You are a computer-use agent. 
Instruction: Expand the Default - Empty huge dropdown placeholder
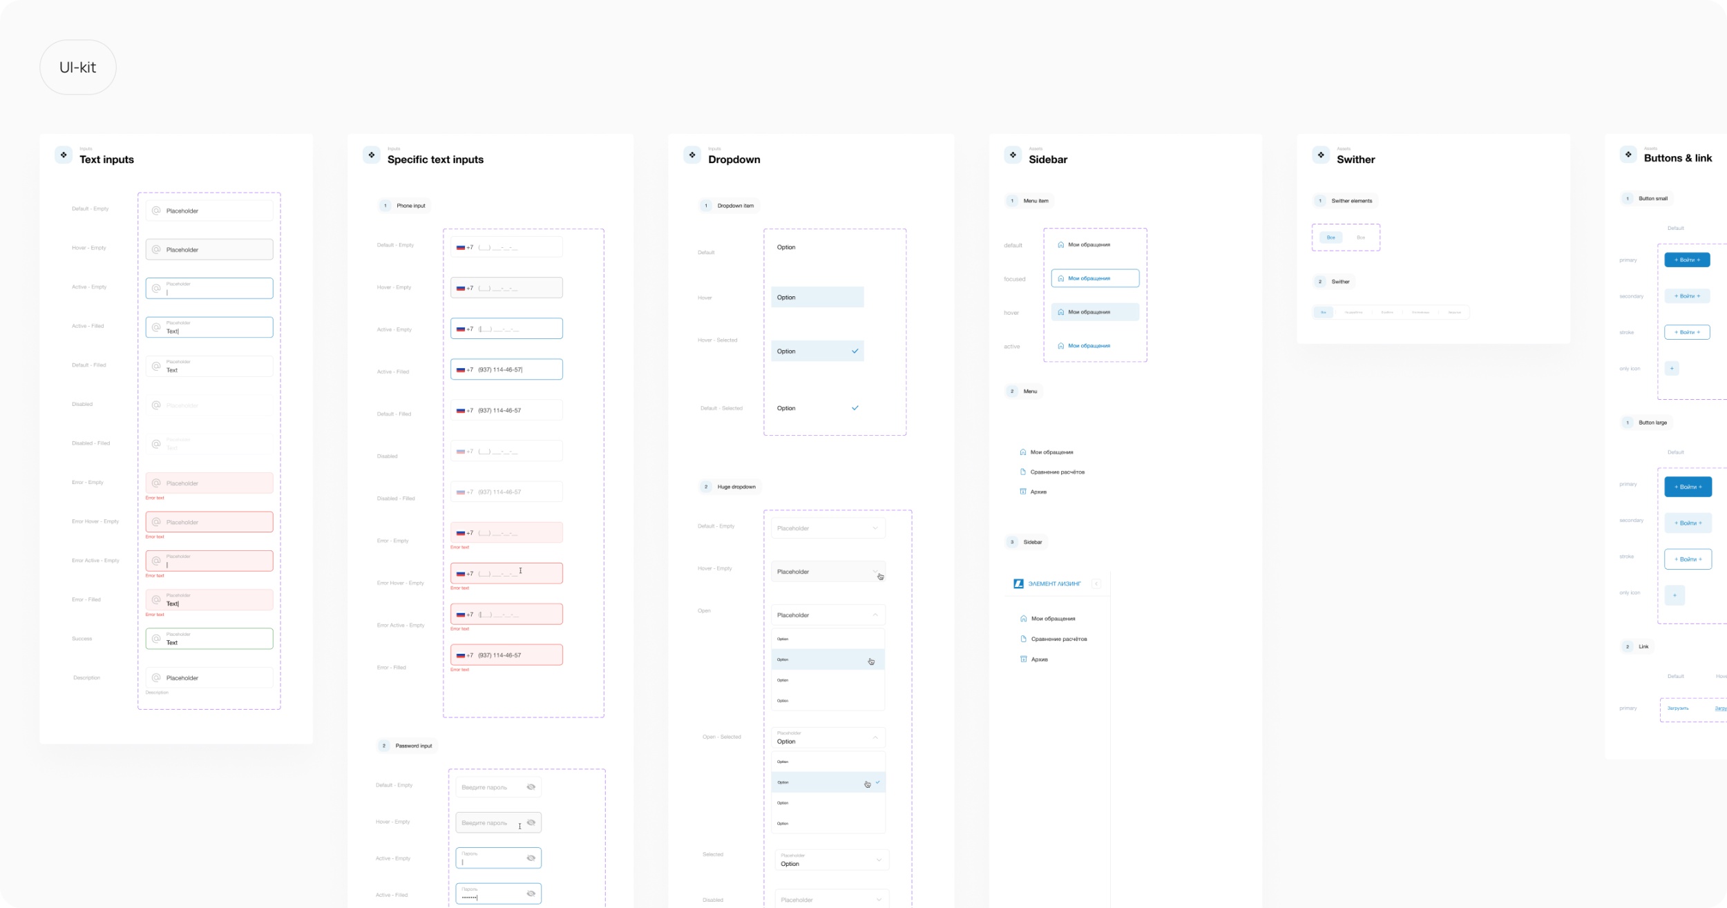pyautogui.click(x=828, y=528)
